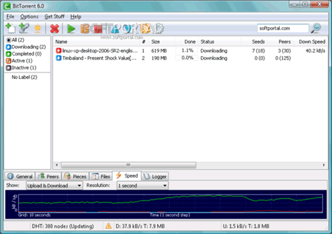The width and height of the screenshot is (332, 234).
Task: Click the speed graph area
Action: (166, 204)
